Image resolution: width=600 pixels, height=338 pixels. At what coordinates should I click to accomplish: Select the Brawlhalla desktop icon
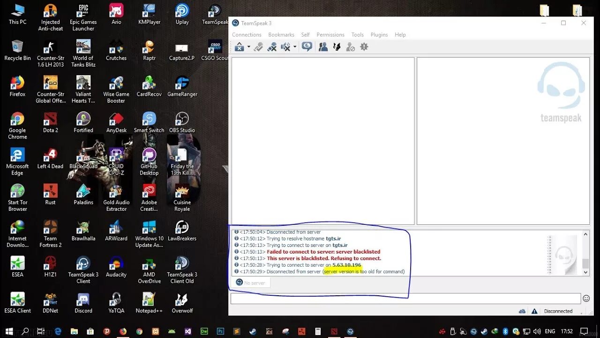[x=83, y=230]
